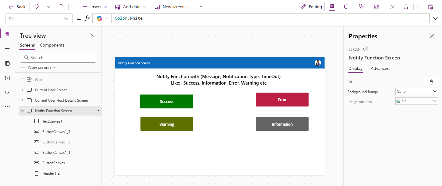The width and height of the screenshot is (442, 186).
Task: Open the Fill property selector dropdown
Action: coord(39,18)
